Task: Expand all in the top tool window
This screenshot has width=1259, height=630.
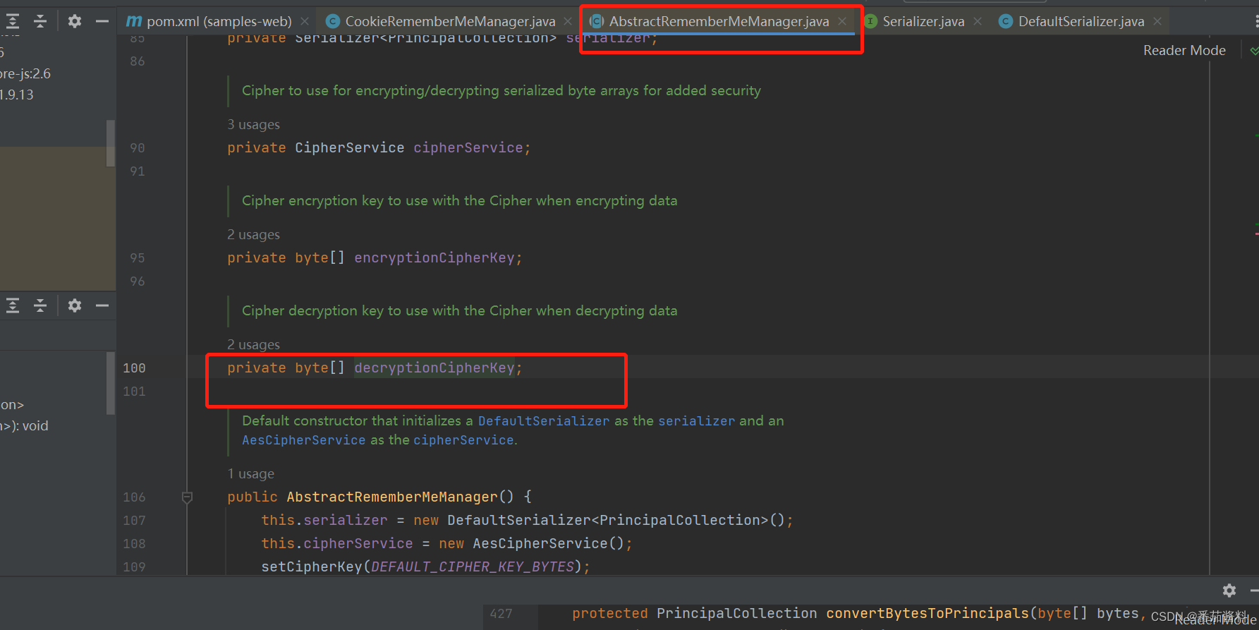Action: pyautogui.click(x=13, y=21)
